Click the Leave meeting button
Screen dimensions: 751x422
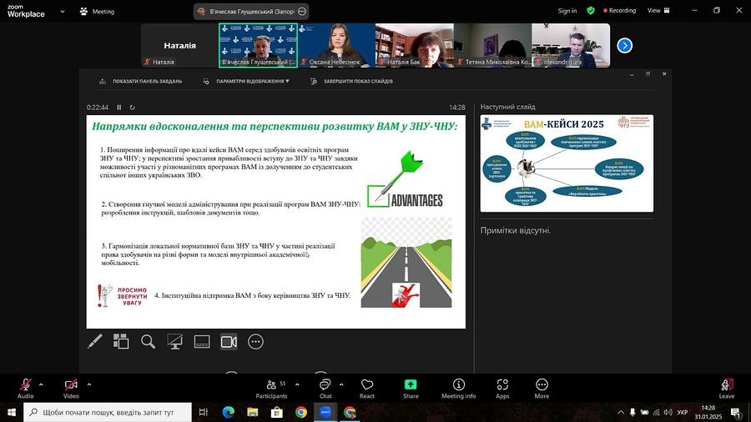pyautogui.click(x=726, y=388)
